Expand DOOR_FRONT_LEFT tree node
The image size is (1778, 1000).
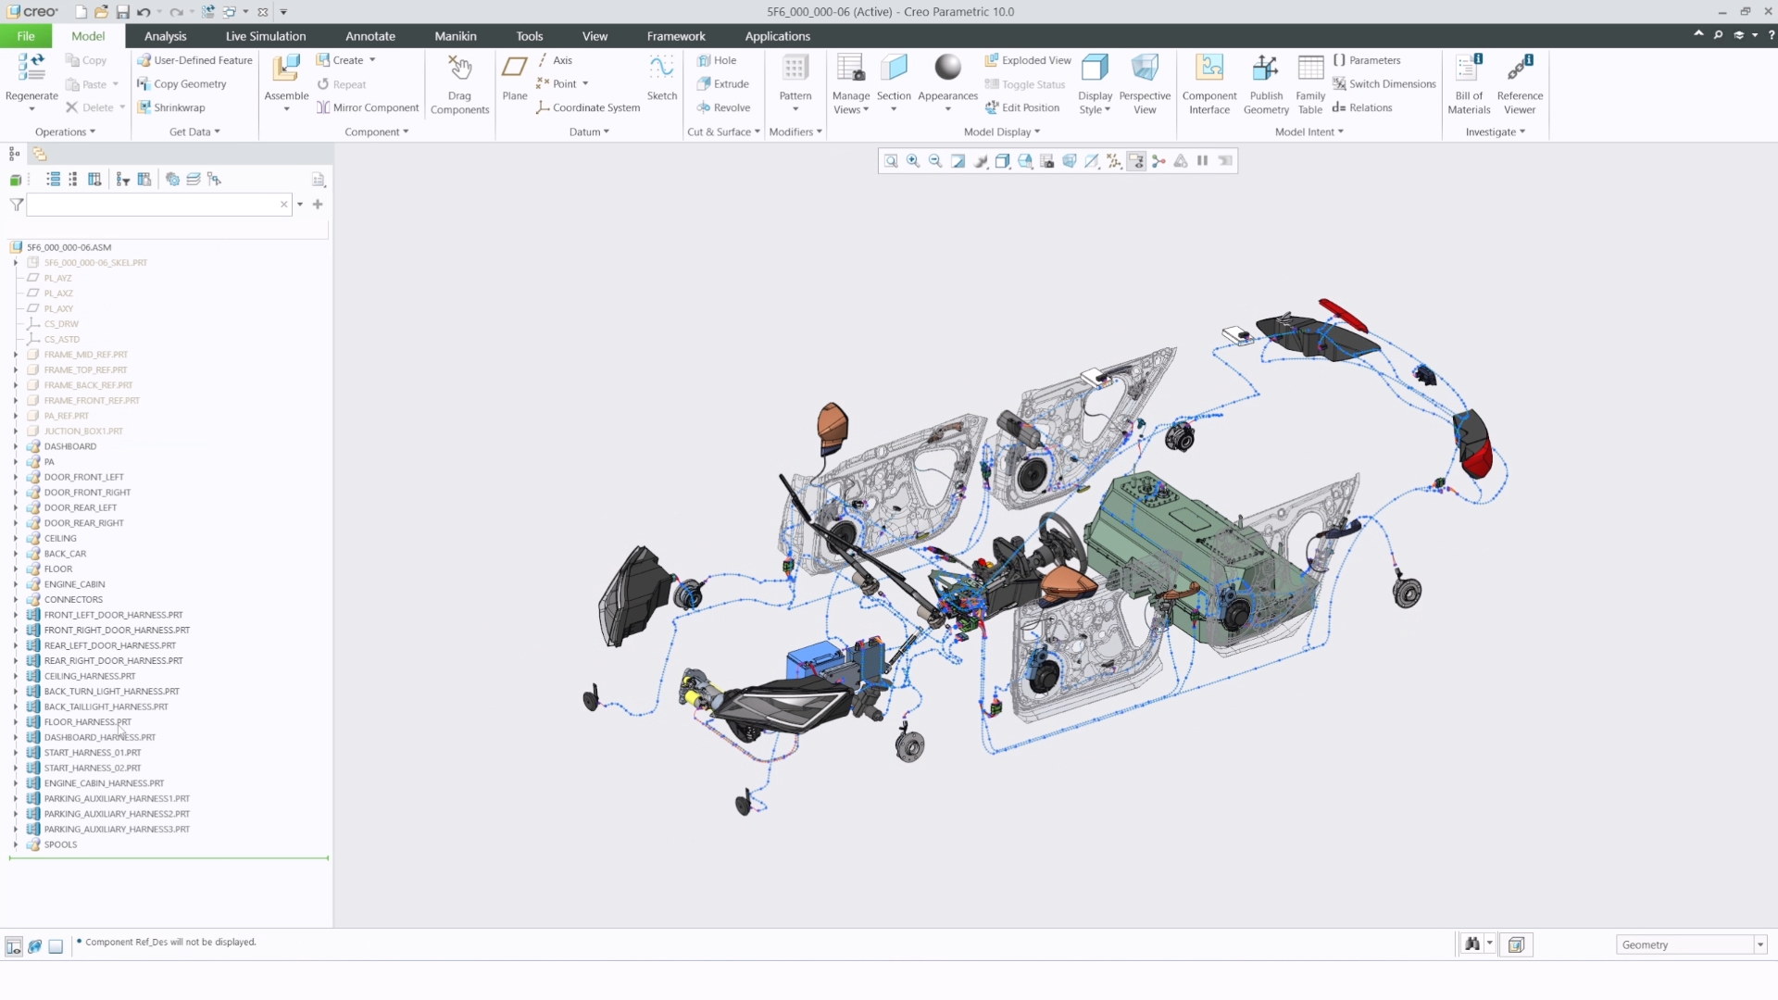tap(16, 477)
